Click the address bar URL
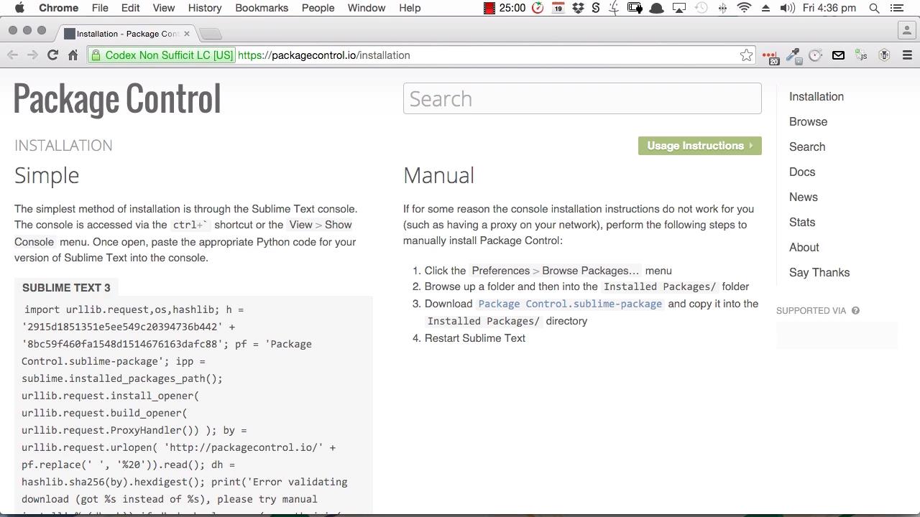 pyautogui.click(x=323, y=55)
